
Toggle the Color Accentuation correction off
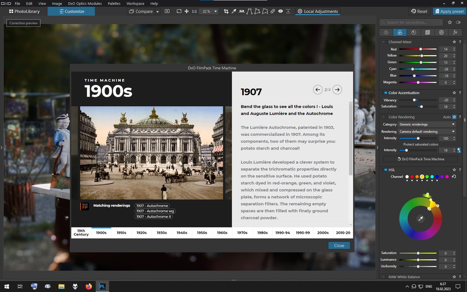pos(384,93)
